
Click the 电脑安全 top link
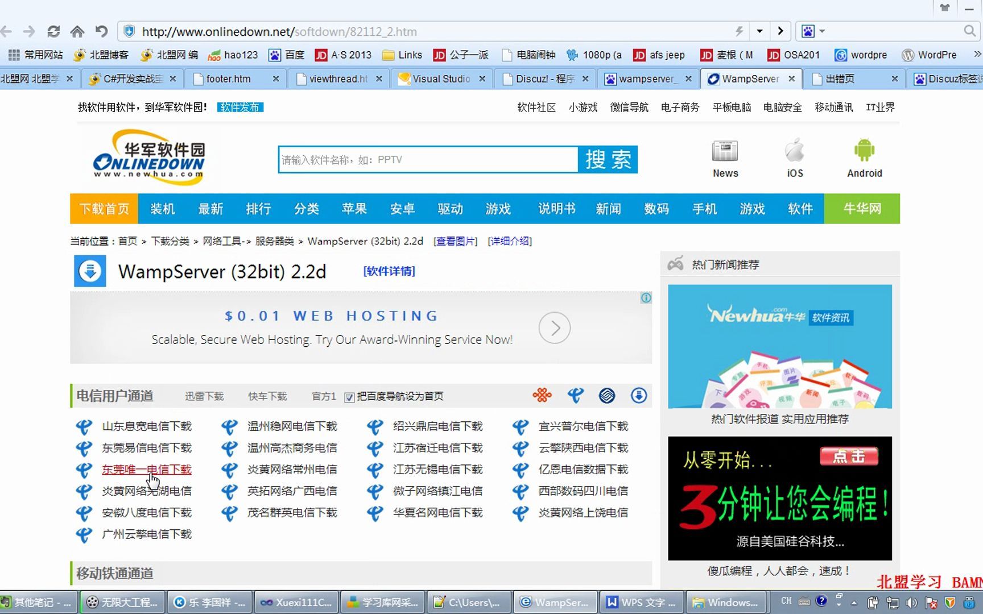click(x=783, y=107)
